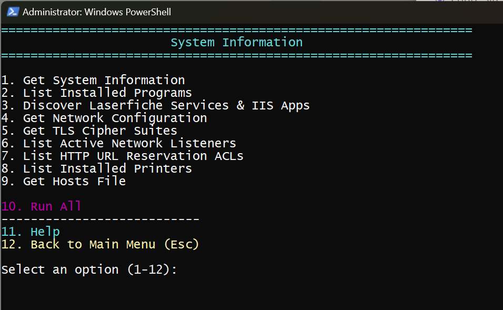Select List Installed Printers option
Viewport: 503px width, 310px height.
96,168
